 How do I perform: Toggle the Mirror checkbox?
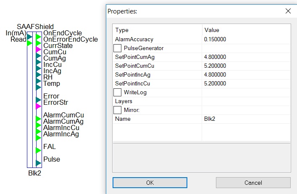click(x=118, y=110)
